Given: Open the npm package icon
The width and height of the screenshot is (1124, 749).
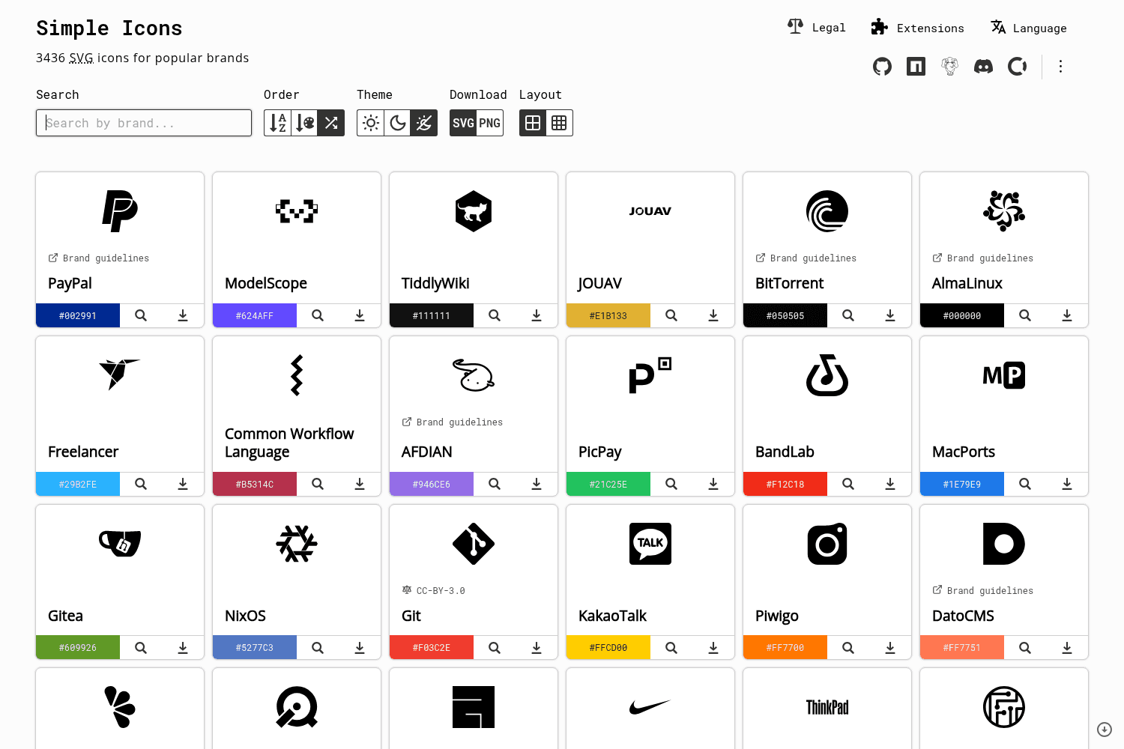Looking at the screenshot, I should coord(916,67).
